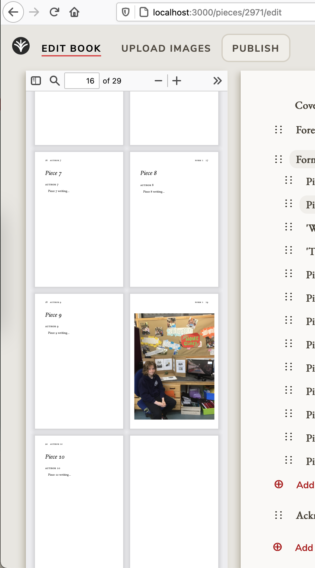Screen dimensions: 315x568
Task: Click the 'Piece 7 writing...' body text
Action: click(59, 191)
